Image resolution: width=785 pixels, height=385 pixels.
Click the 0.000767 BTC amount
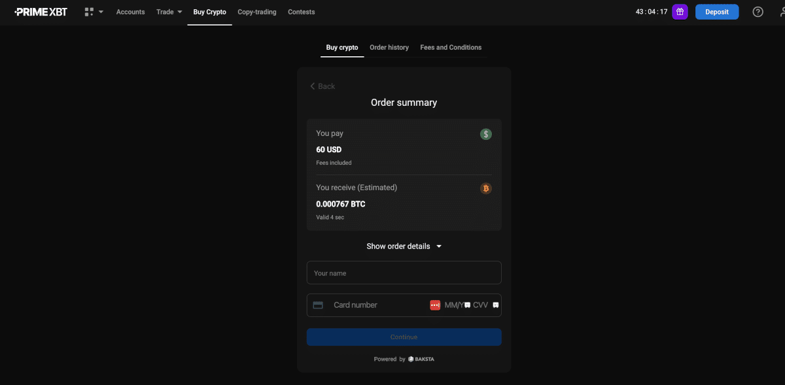(x=341, y=204)
